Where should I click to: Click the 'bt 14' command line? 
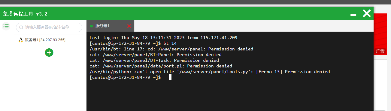coord(133,43)
